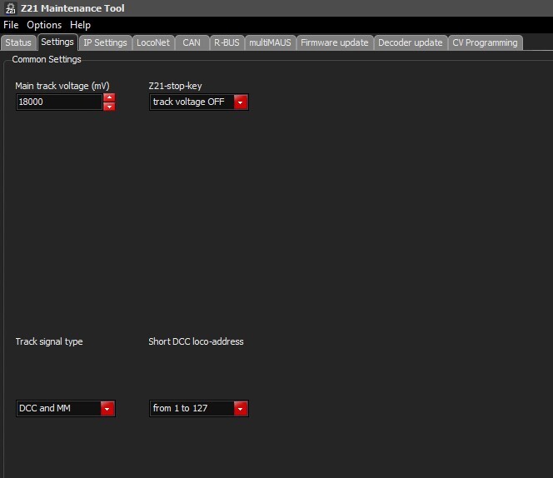Click the Main track voltage input field
This screenshot has height=478, width=553.
tap(59, 102)
